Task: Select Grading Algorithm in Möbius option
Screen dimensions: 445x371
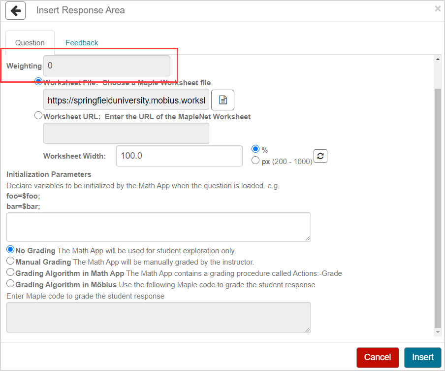Action: (10, 284)
